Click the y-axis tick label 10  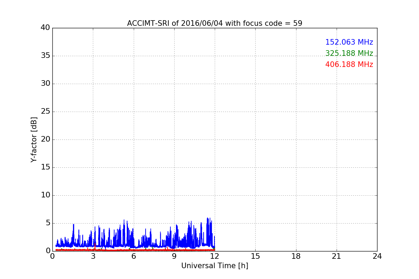[45, 195]
